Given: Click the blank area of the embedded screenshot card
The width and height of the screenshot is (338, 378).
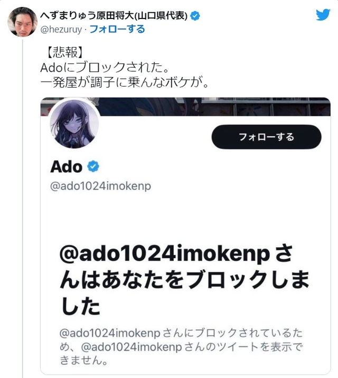Looking at the screenshot, I should (185, 217).
